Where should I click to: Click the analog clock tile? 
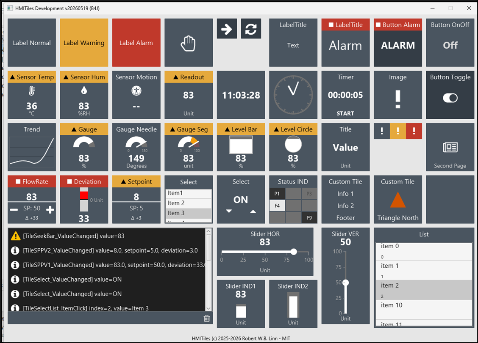293,95
